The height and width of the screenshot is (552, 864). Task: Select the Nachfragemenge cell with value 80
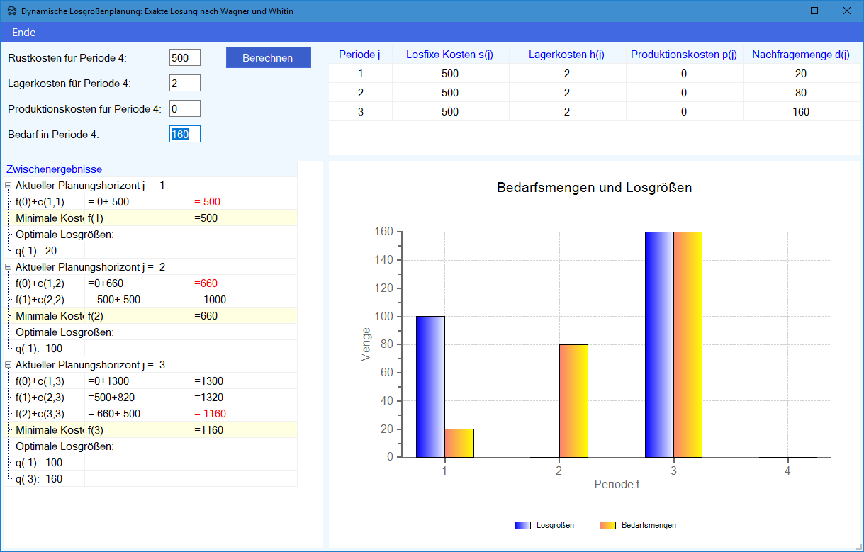pos(800,93)
